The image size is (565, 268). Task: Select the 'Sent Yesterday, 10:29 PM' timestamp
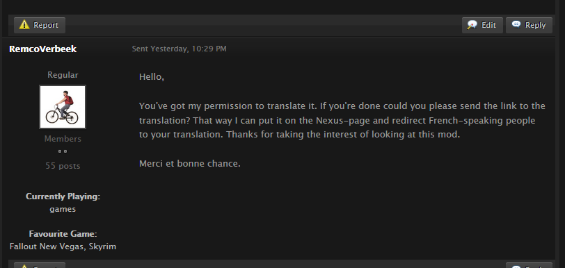[x=179, y=49]
